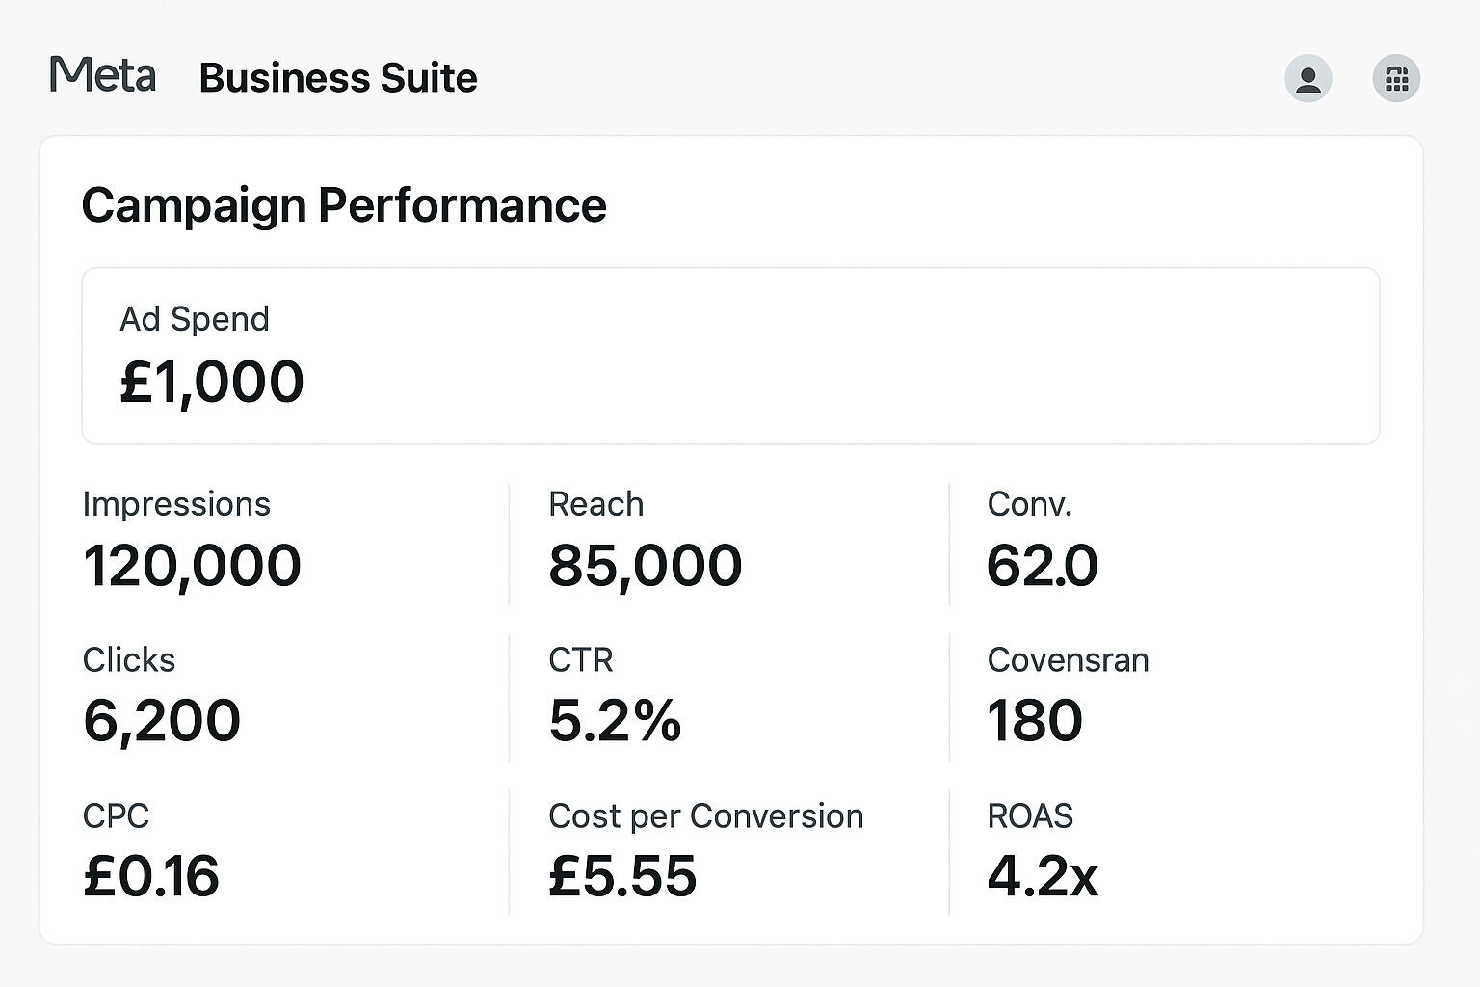Screen dimensions: 1480x987
Task: Open the apps grid icon
Action: tap(1396, 78)
